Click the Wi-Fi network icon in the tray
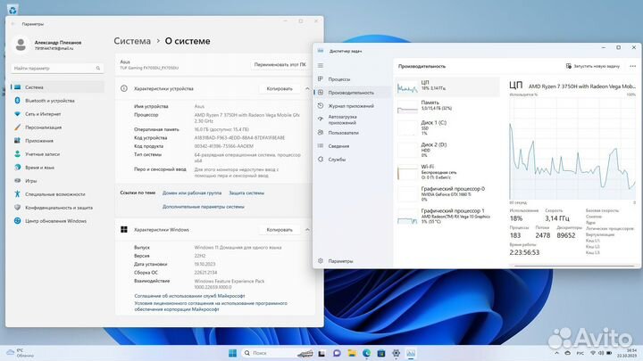 pyautogui.click(x=593, y=353)
